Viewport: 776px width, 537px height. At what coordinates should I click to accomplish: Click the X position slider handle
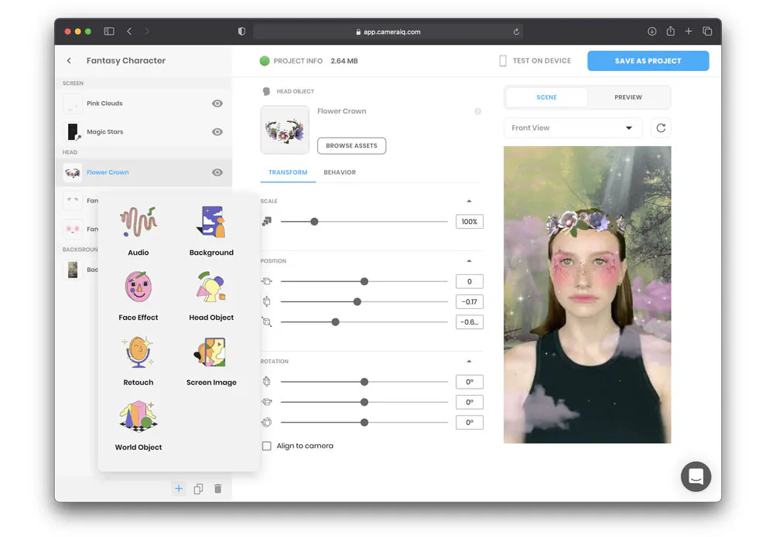pyautogui.click(x=364, y=281)
